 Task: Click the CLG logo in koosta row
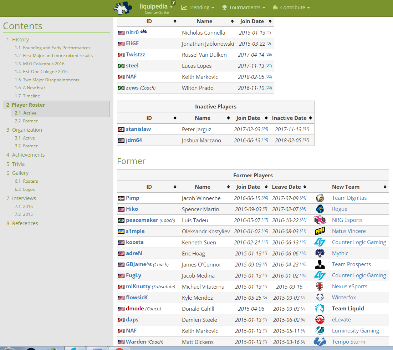[x=320, y=242]
